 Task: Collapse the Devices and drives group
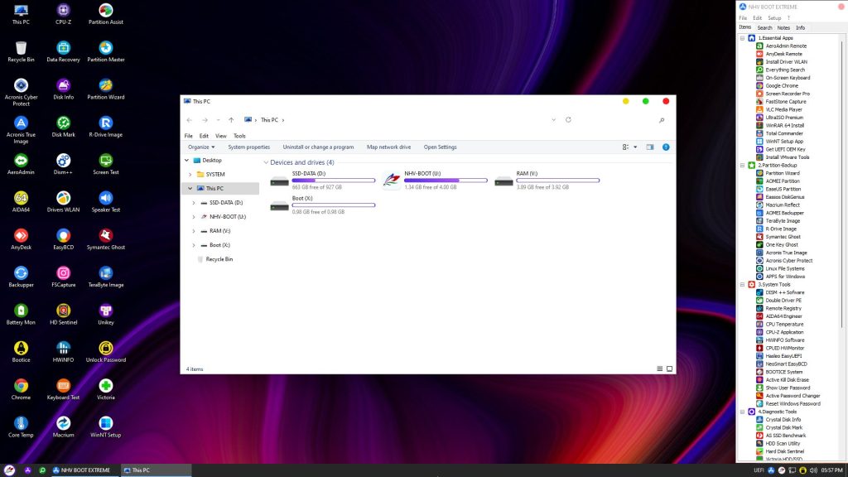(266, 162)
